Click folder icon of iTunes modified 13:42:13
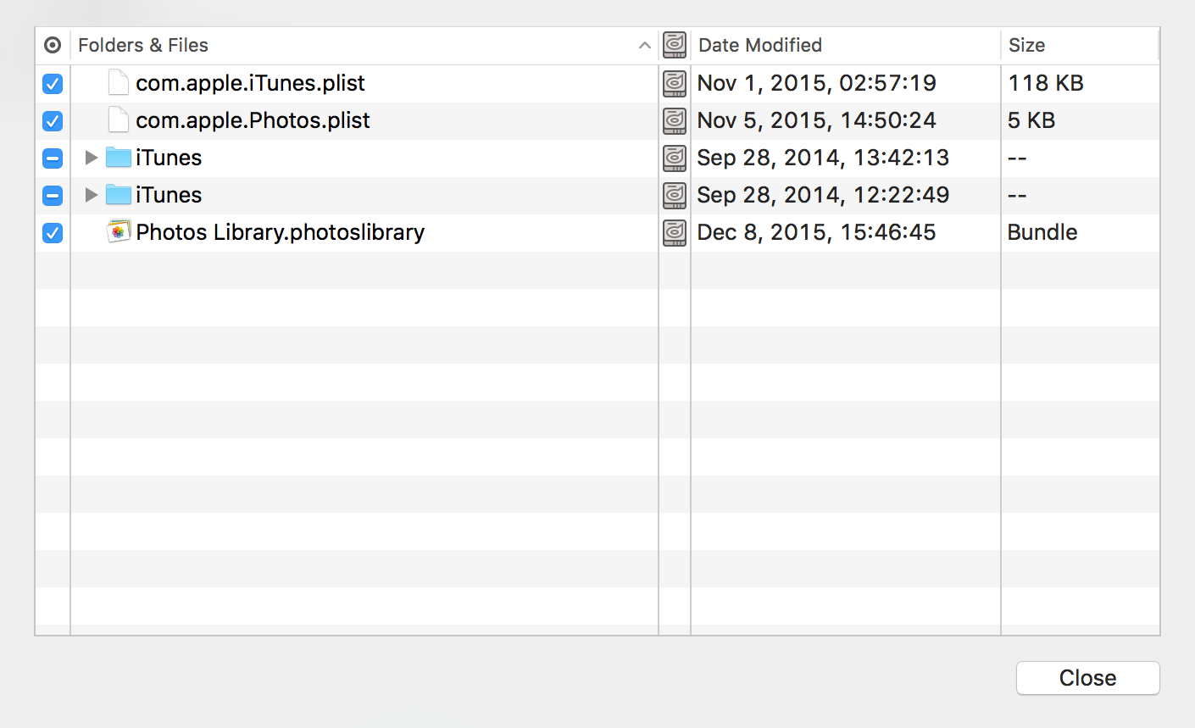 pyautogui.click(x=119, y=158)
